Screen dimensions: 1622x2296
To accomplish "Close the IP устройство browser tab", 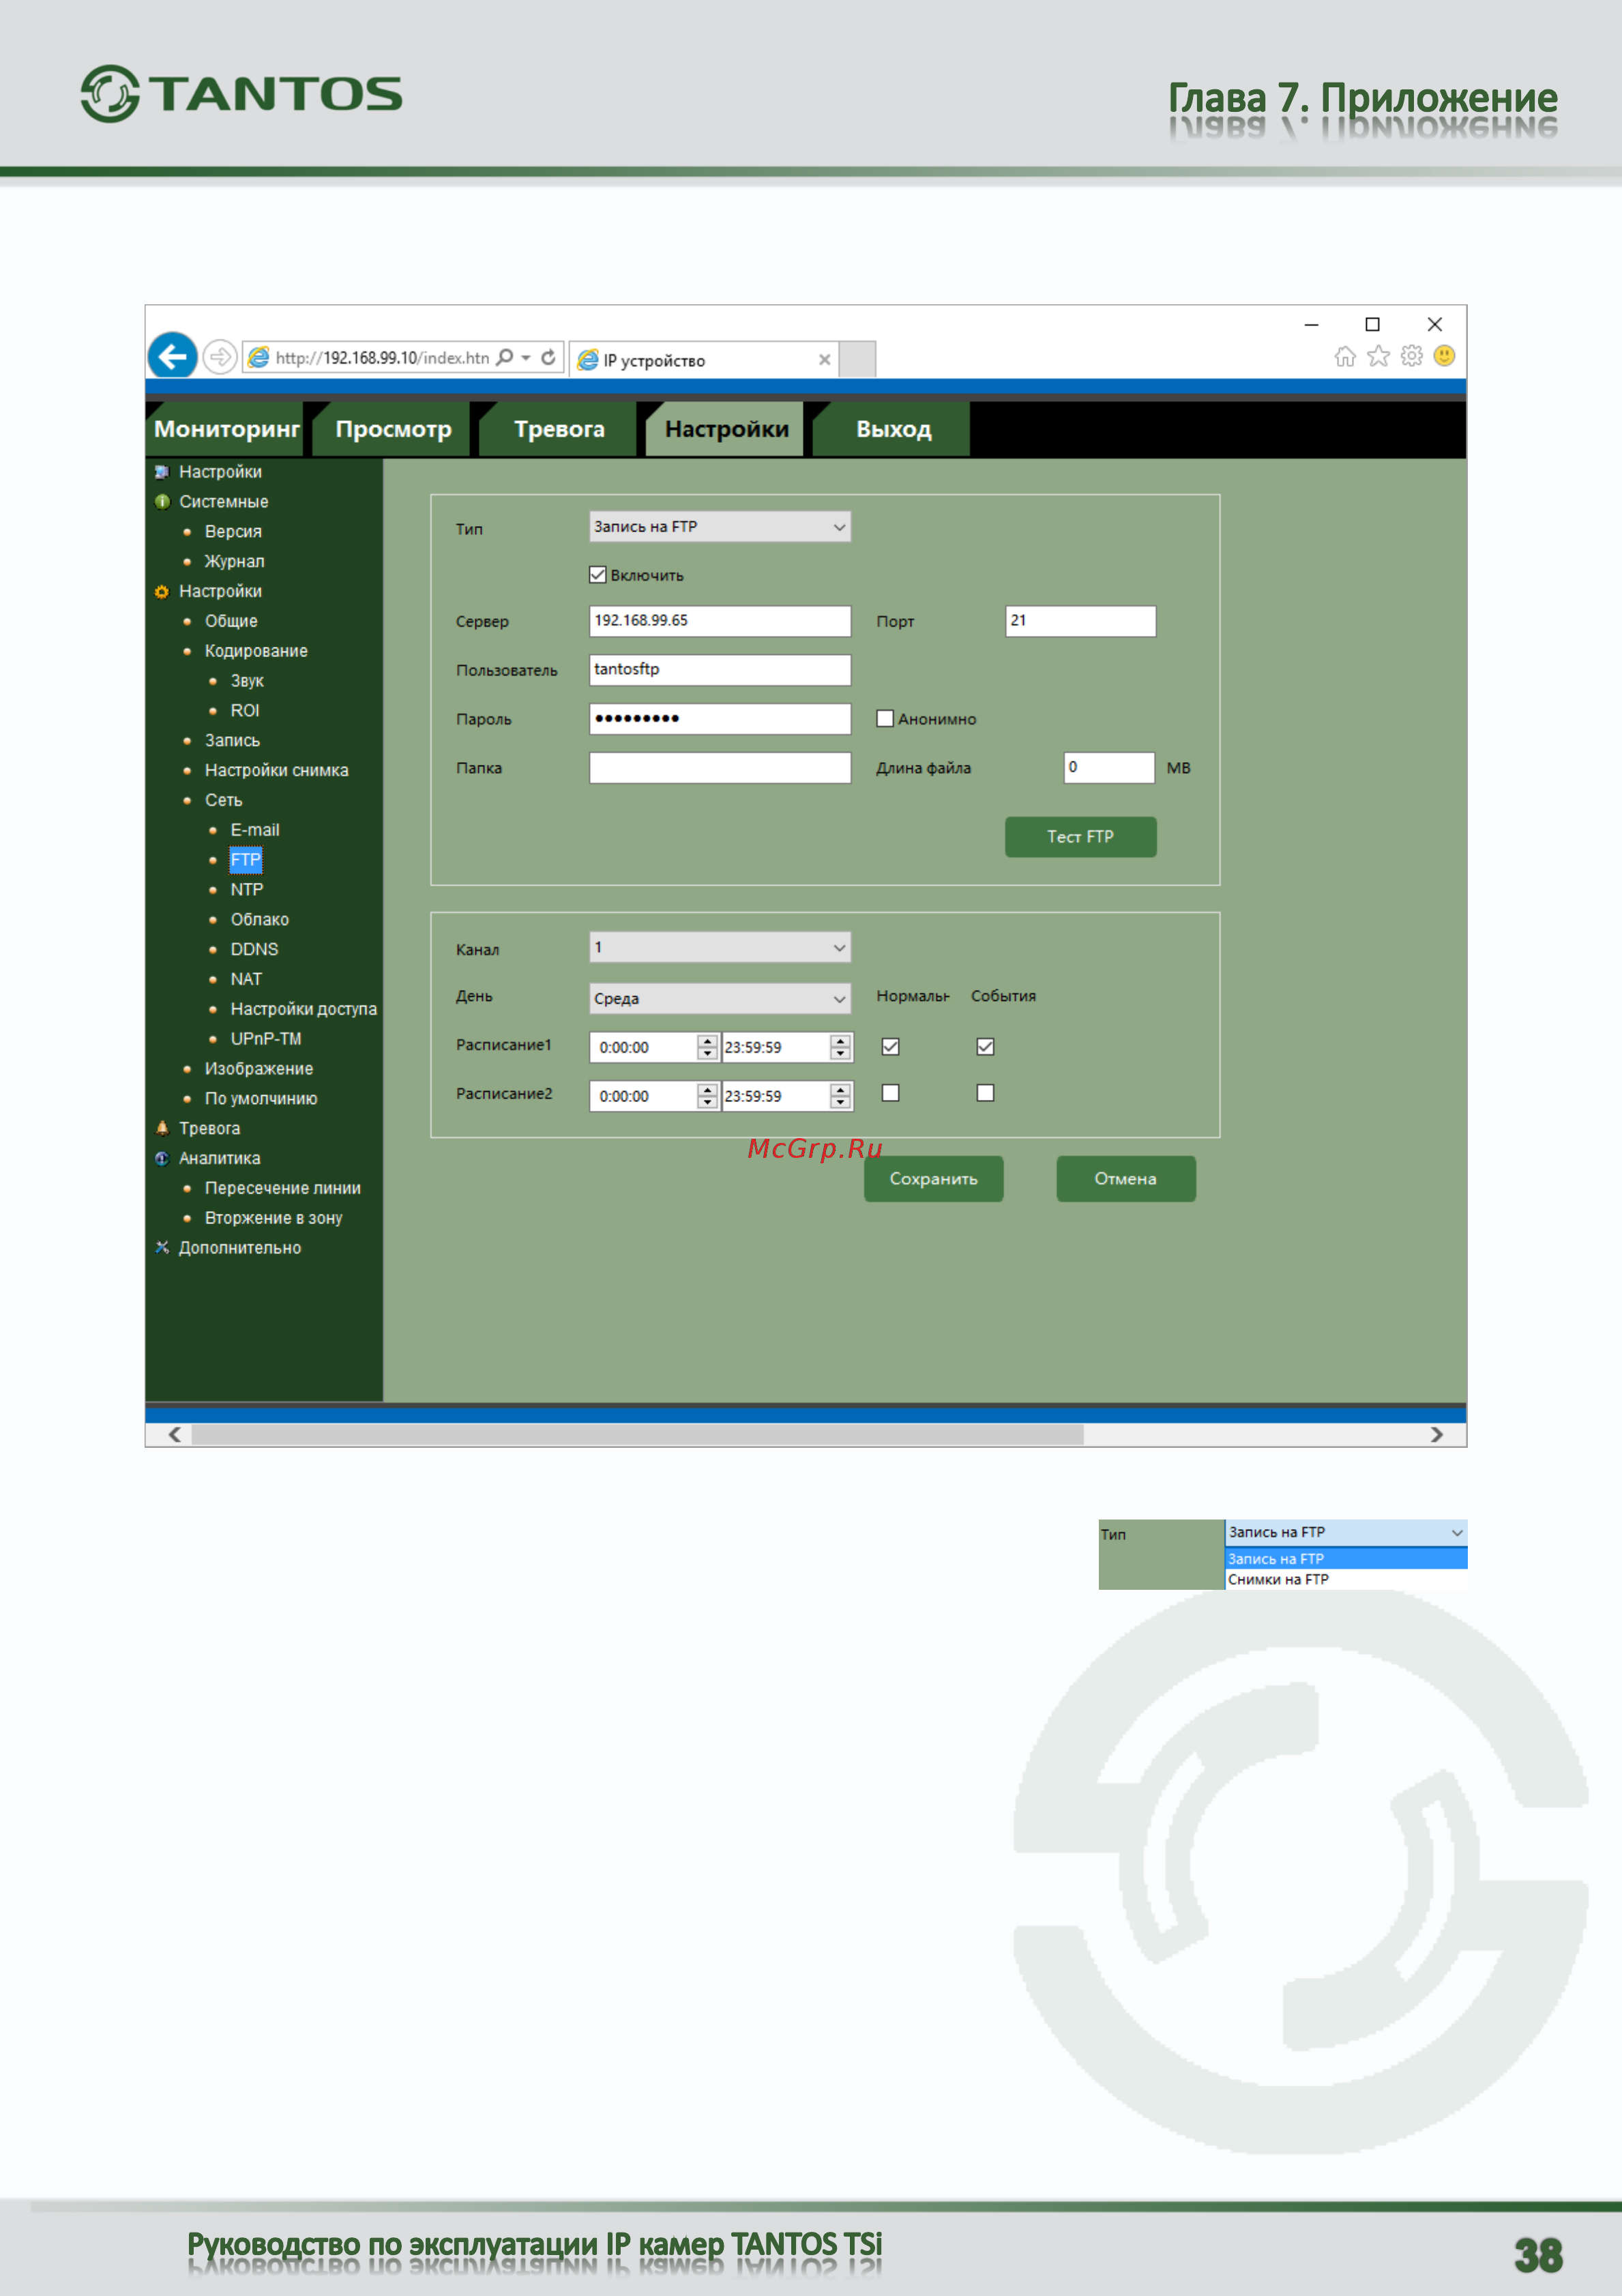I will (x=825, y=360).
